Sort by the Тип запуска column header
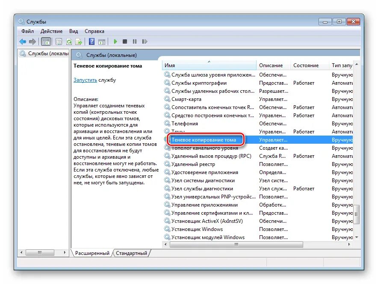 341,65
